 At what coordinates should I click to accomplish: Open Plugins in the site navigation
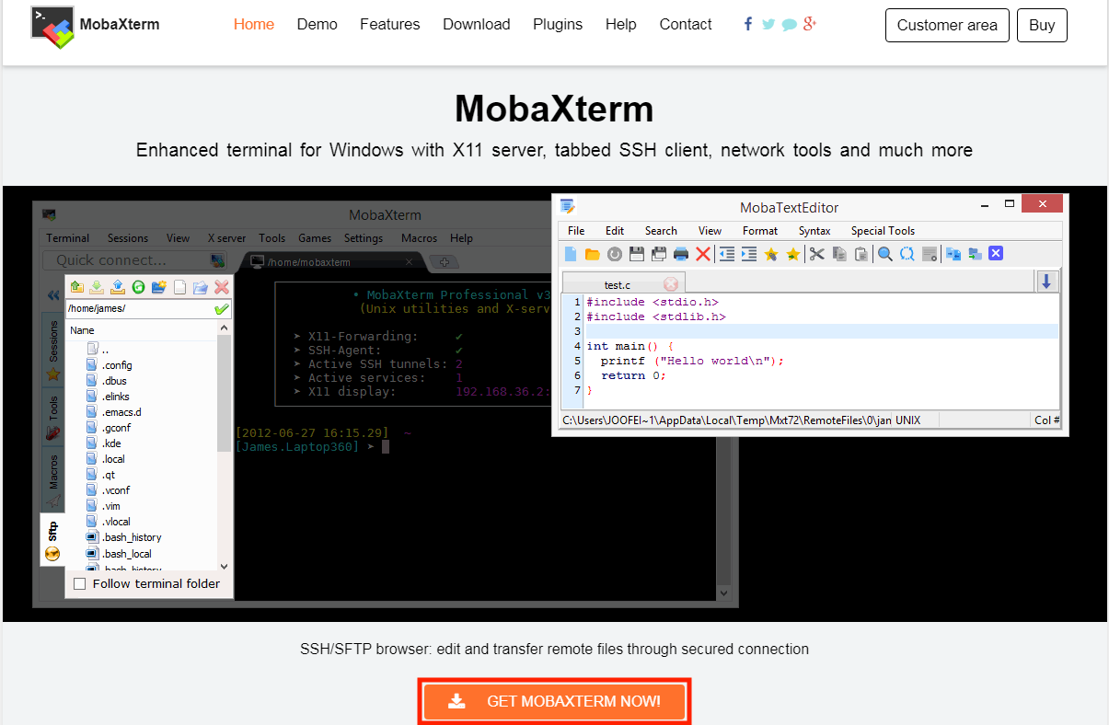558,25
